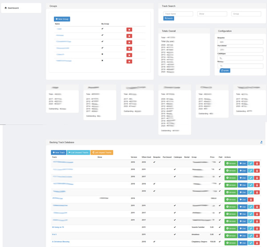Click the Bespoke configuration input
The height and width of the screenshot is (247, 267).
(240, 42)
